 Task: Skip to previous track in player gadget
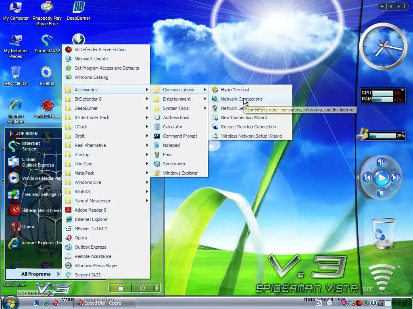click(x=368, y=178)
